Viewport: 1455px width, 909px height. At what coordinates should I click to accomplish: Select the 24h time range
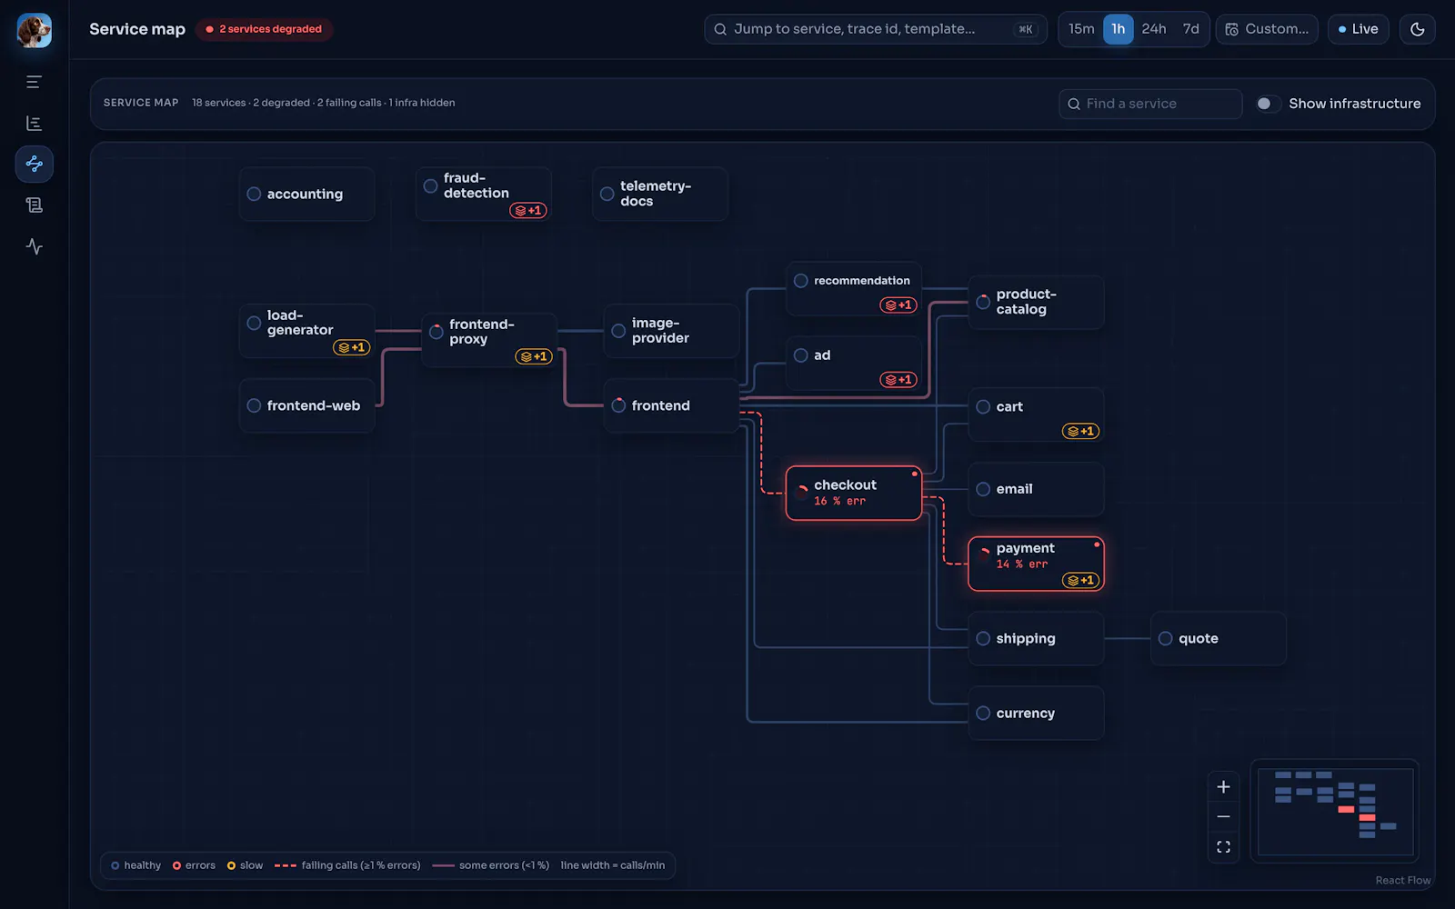pos(1154,29)
